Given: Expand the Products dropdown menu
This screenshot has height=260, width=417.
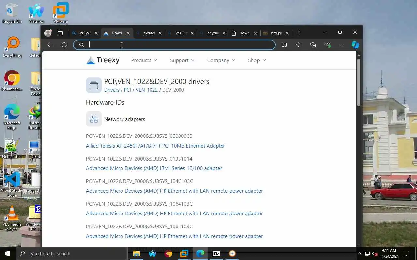Looking at the screenshot, I should click(144, 60).
